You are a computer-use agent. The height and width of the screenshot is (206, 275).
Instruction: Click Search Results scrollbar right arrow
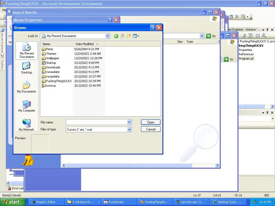(x=217, y=165)
